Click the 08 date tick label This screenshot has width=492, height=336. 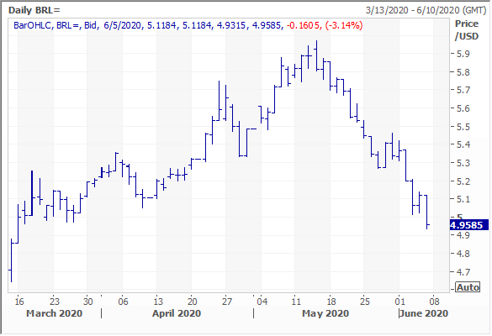point(434,302)
